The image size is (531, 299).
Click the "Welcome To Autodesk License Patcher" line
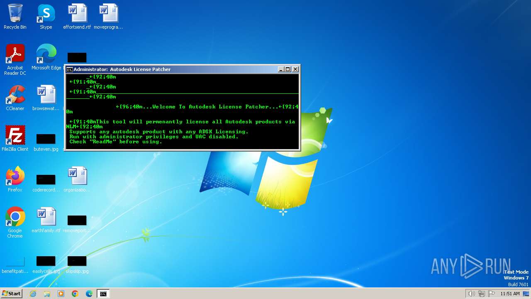[215, 107]
